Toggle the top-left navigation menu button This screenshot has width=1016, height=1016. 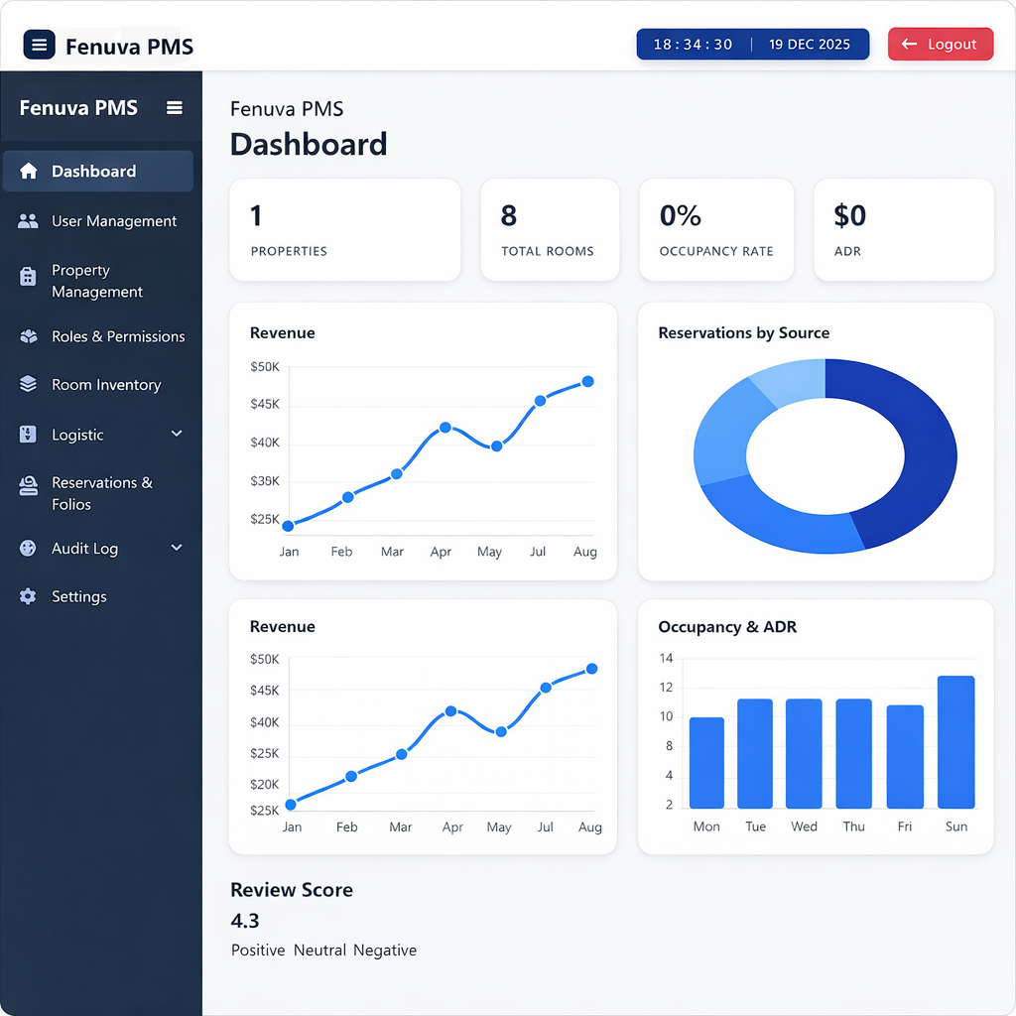point(38,44)
